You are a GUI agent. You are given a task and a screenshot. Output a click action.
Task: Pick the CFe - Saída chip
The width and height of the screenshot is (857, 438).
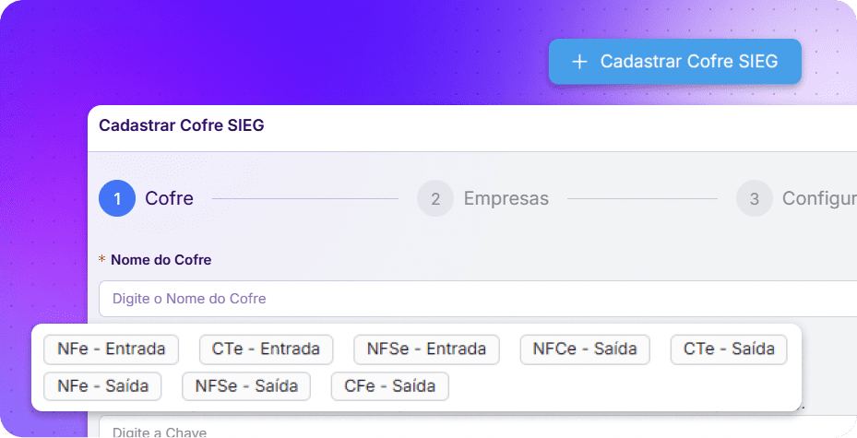[389, 386]
